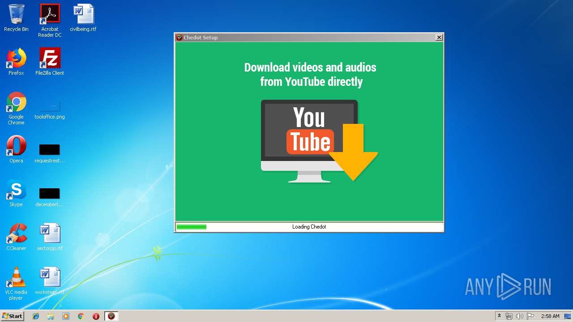This screenshot has height=322, width=573.
Task: Open Opera browser desktop shortcut
Action: point(16,149)
